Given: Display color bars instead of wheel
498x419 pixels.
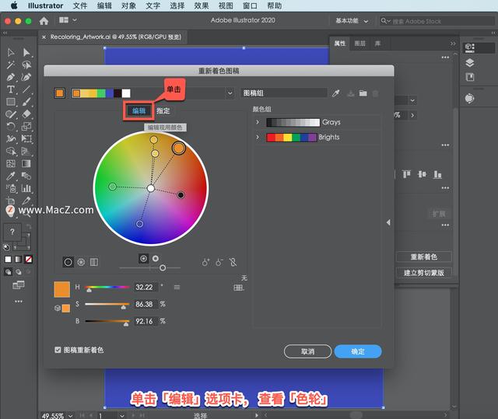Looking at the screenshot, I should pyautogui.click(x=93, y=262).
